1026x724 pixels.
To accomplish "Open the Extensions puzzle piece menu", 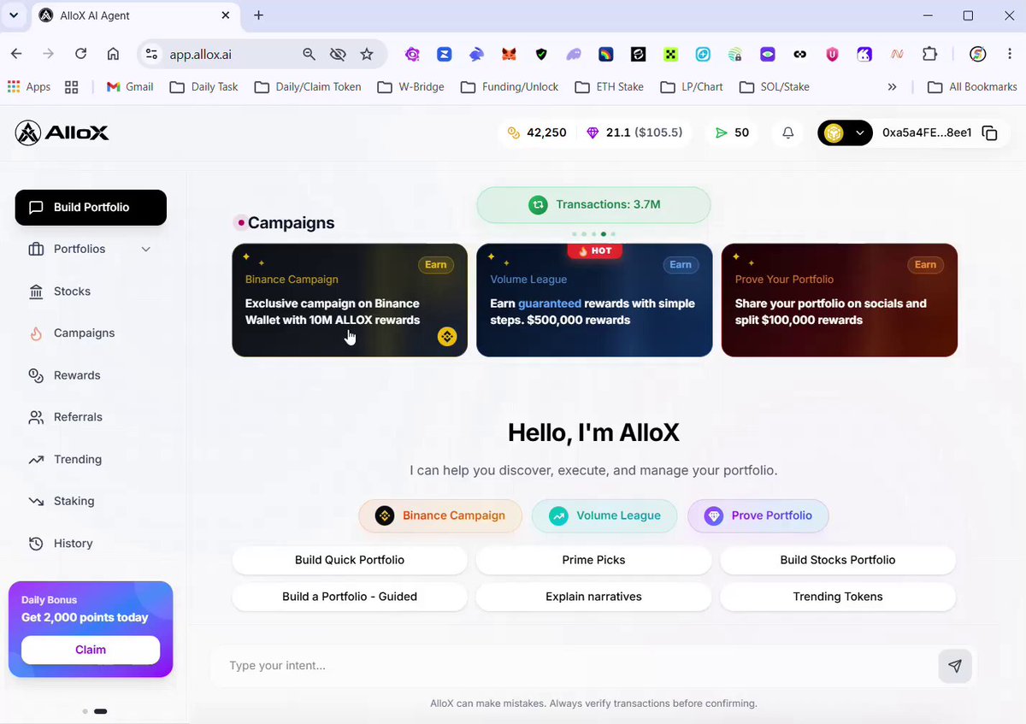I will coord(929,54).
